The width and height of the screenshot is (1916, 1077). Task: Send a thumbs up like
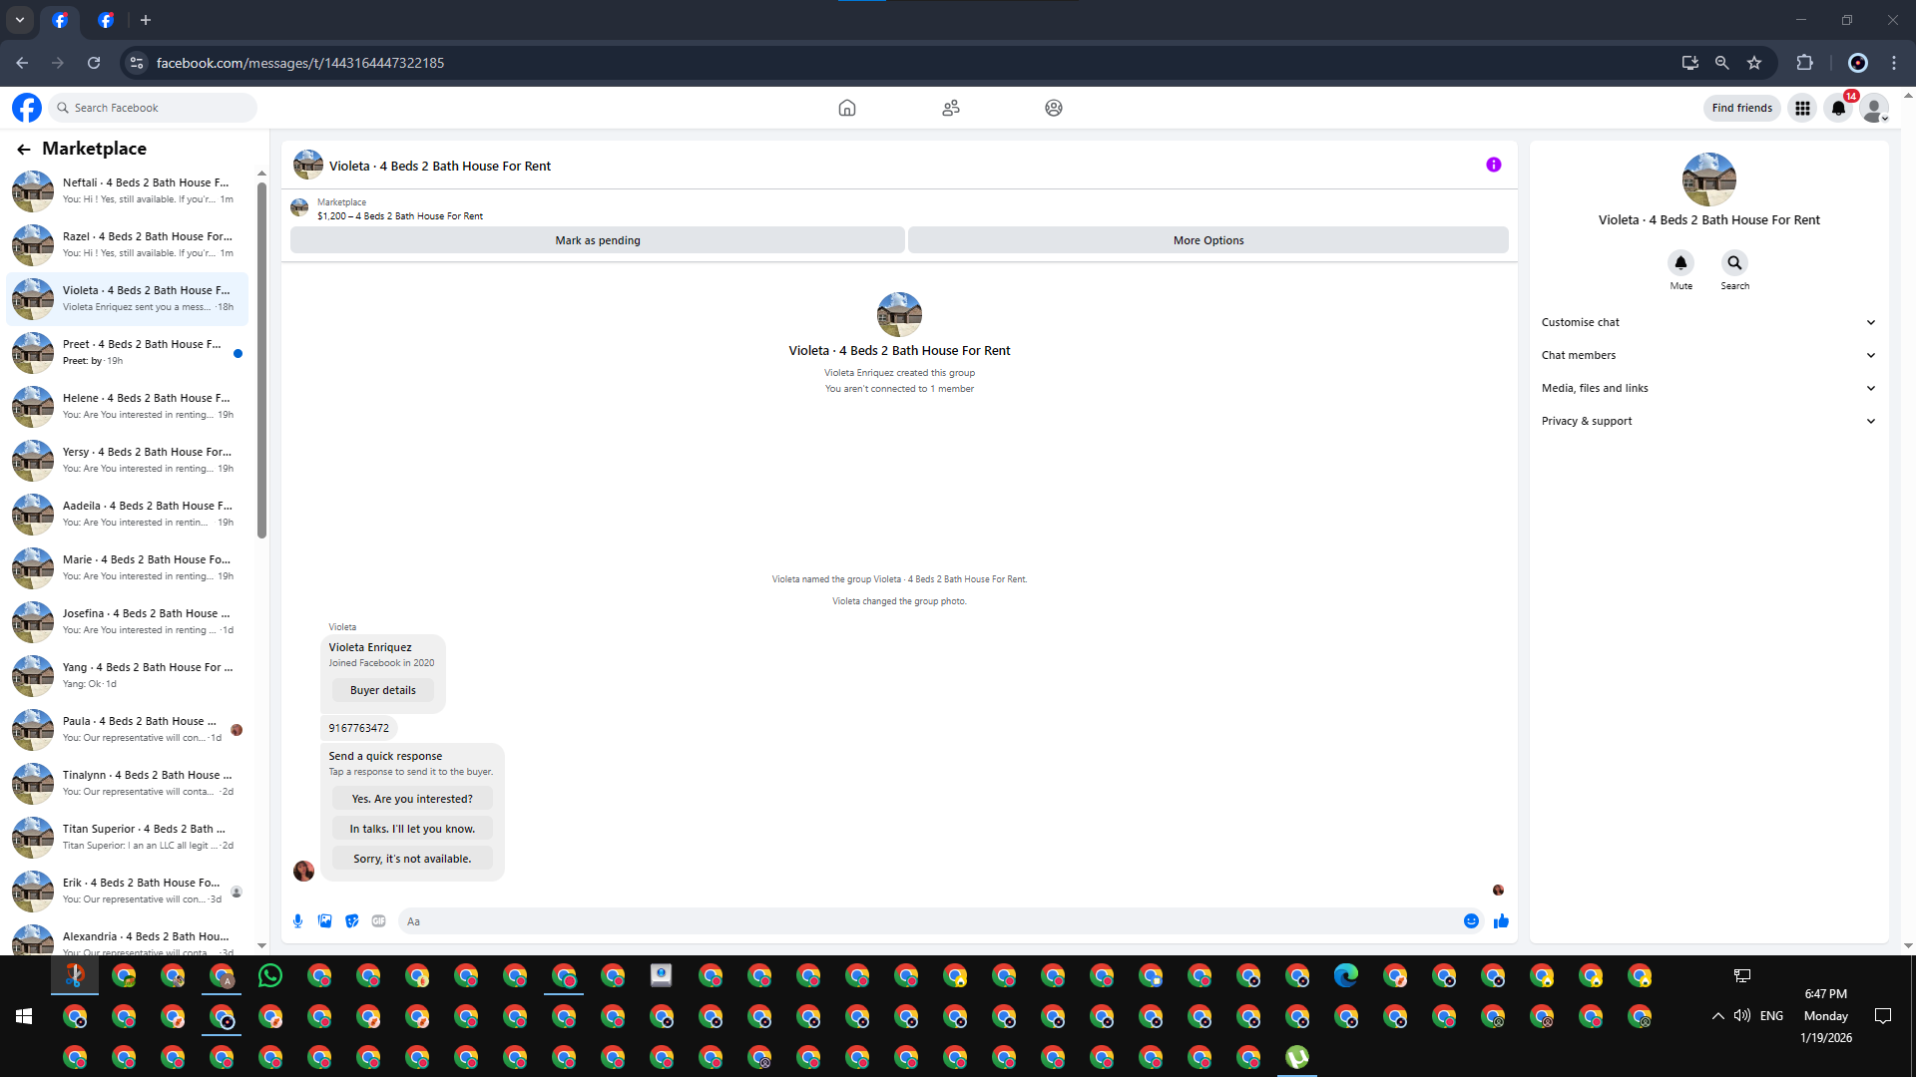[1501, 921]
